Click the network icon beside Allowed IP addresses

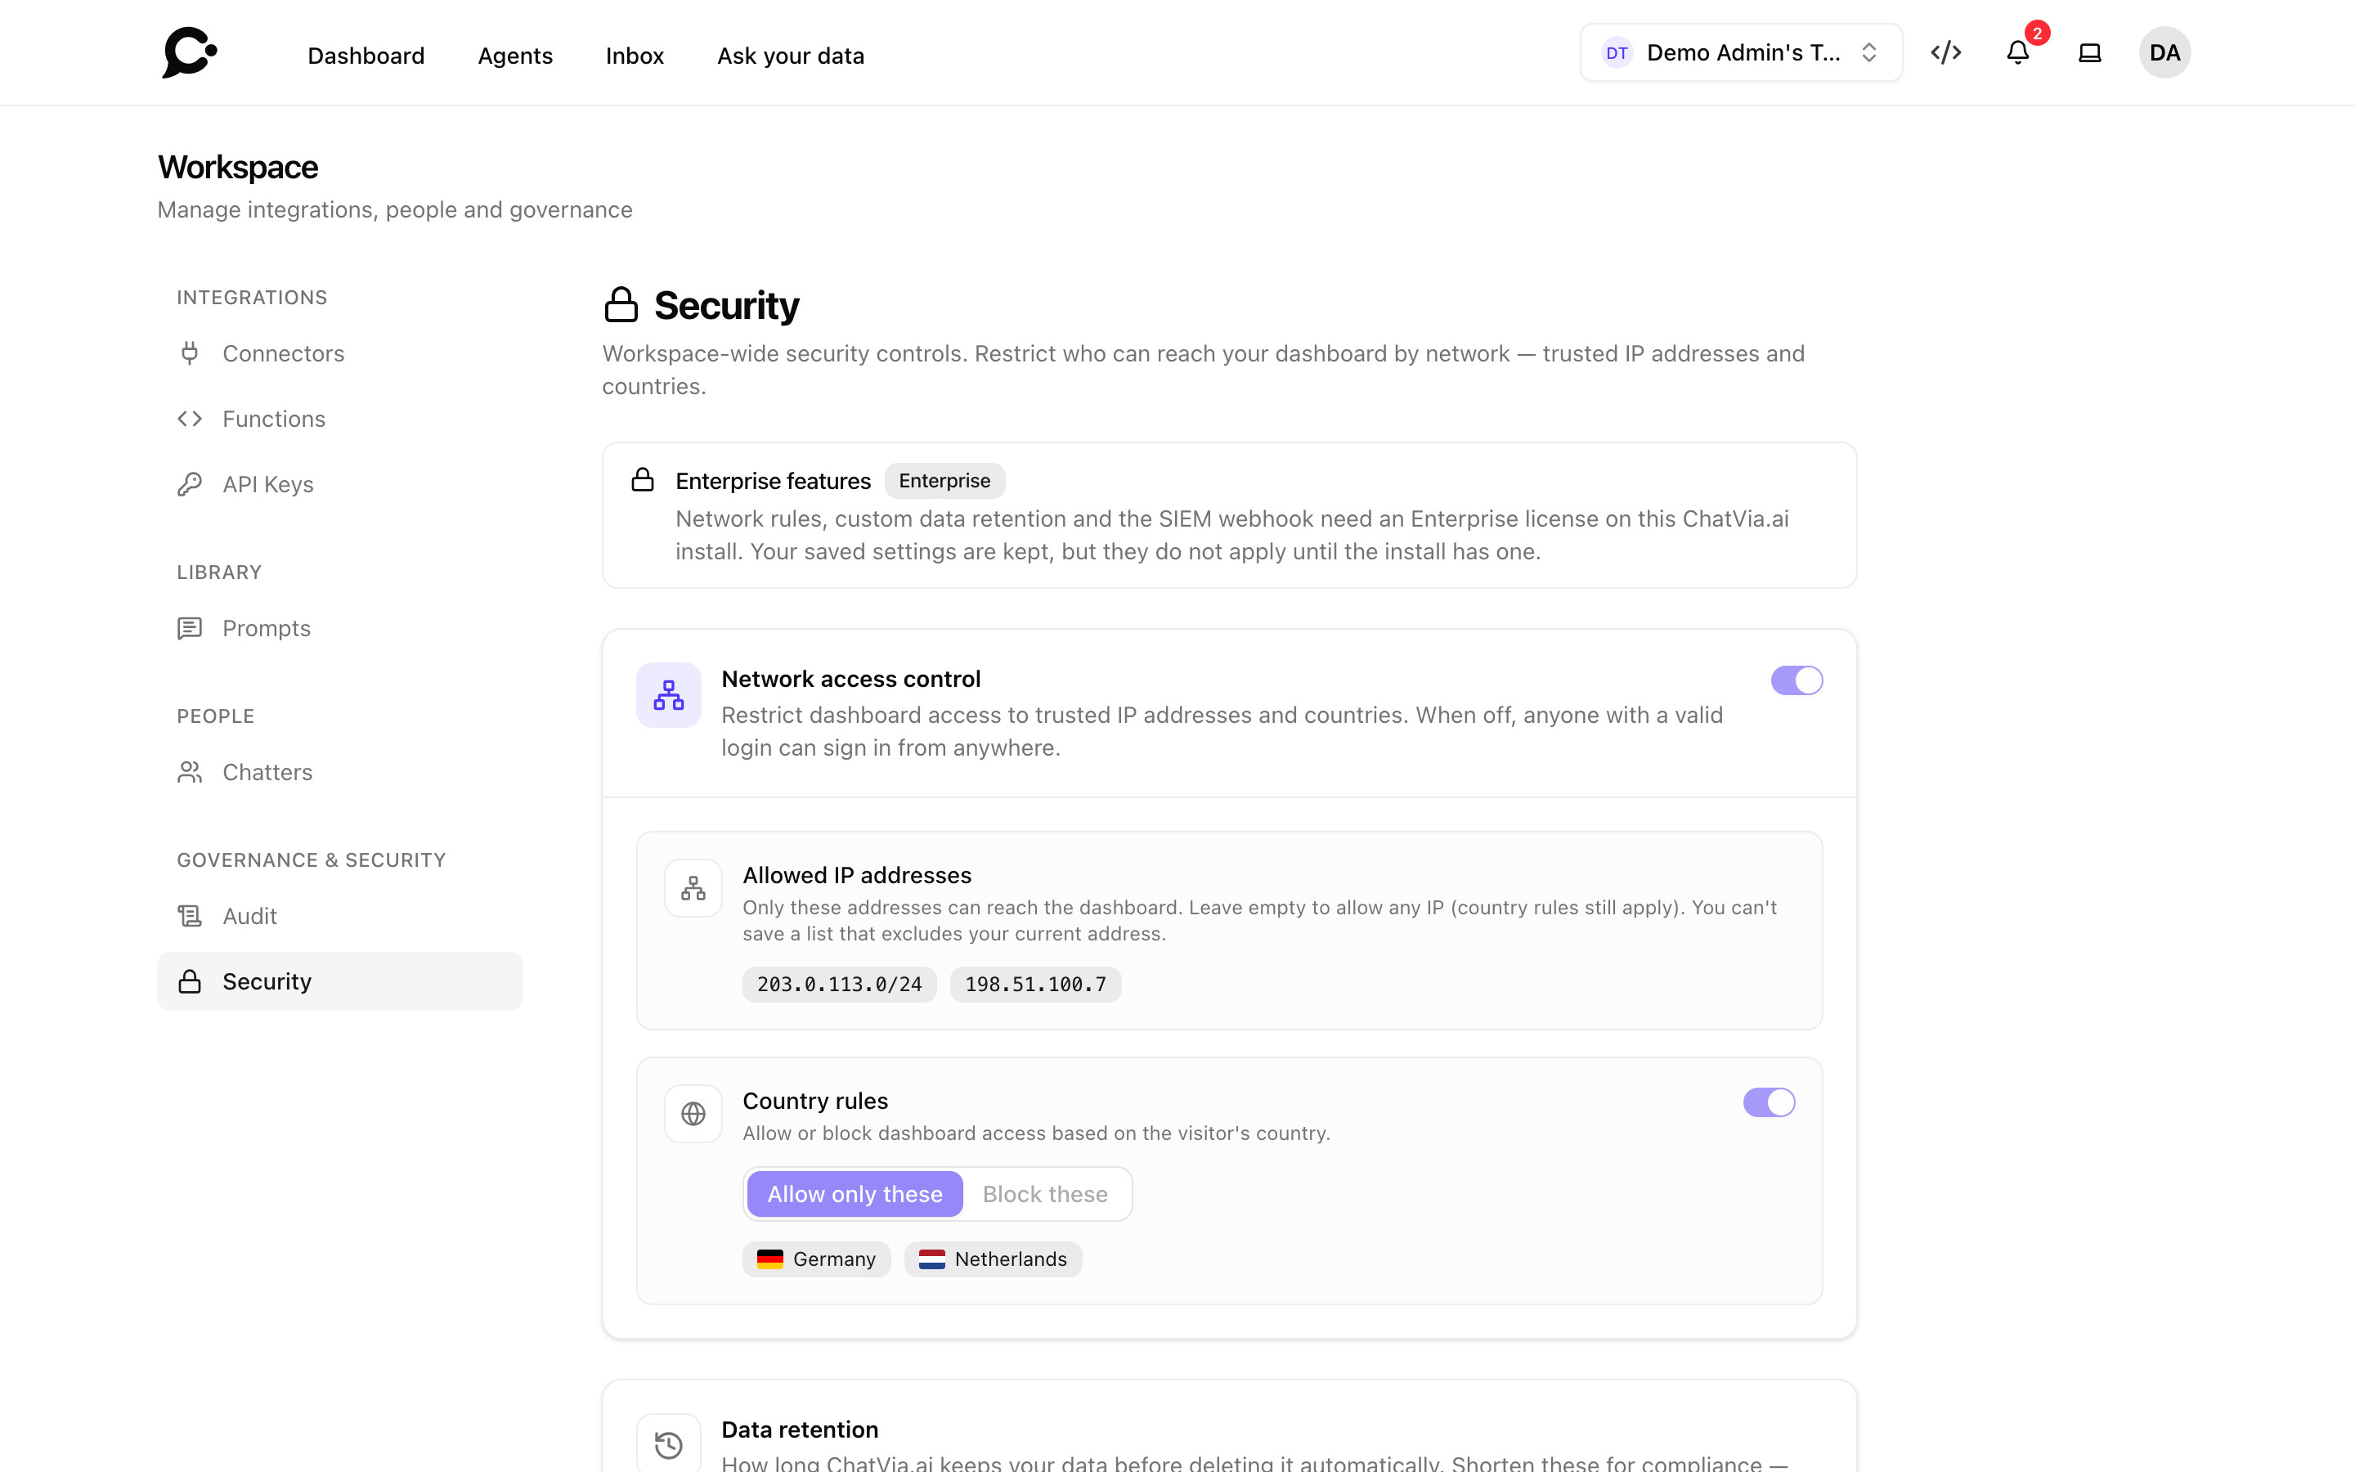point(693,888)
